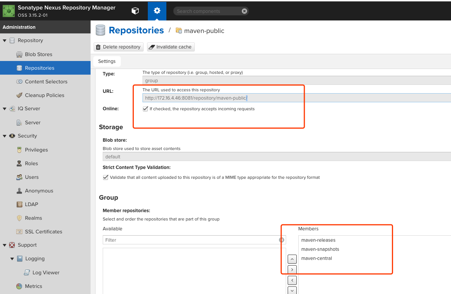Open the Anonymous settings page
The width and height of the screenshot is (451, 294).
[39, 191]
